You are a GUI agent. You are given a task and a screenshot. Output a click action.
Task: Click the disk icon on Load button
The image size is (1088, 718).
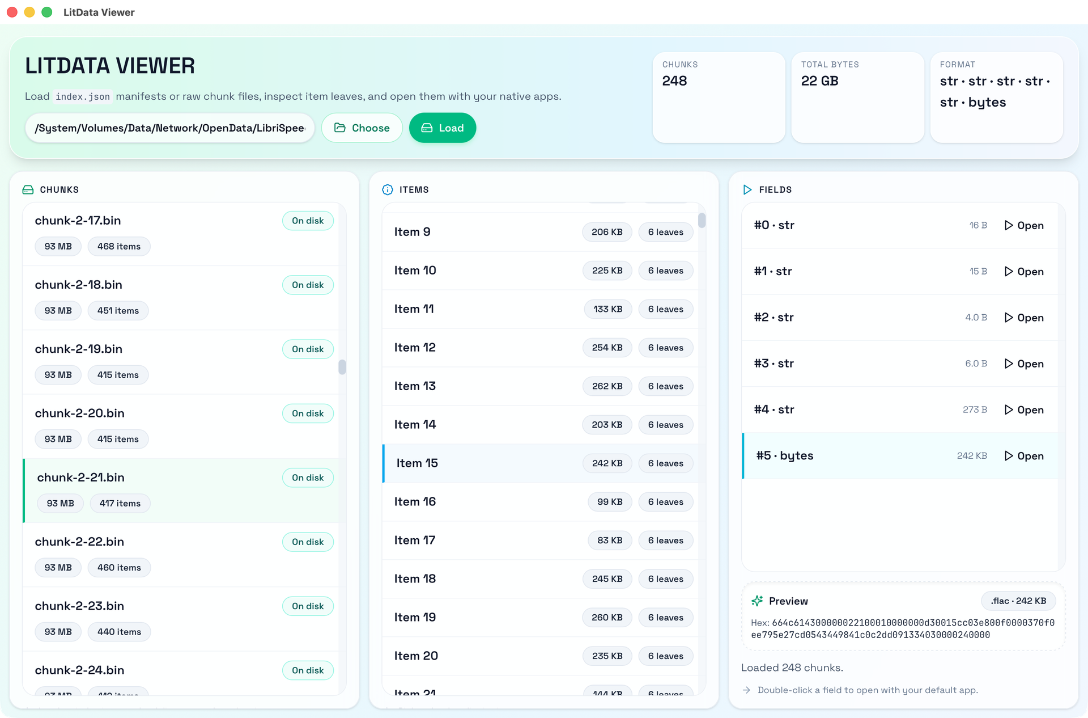point(427,128)
